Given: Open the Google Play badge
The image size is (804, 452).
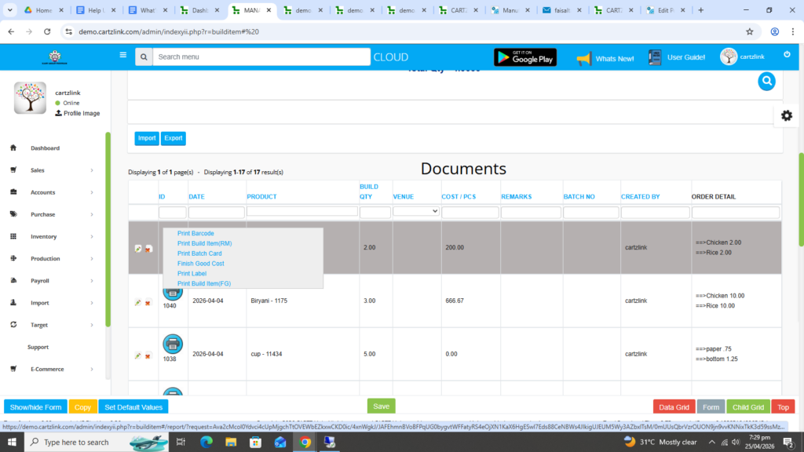Looking at the screenshot, I should pyautogui.click(x=525, y=57).
